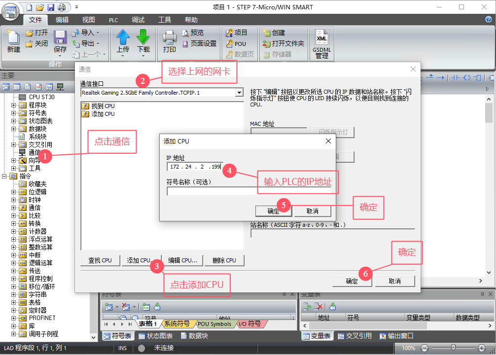Image resolution: width=496 pixels, height=355 pixels.
Task: Click Delete CPU (删除 CPU) button
Action: tap(224, 260)
